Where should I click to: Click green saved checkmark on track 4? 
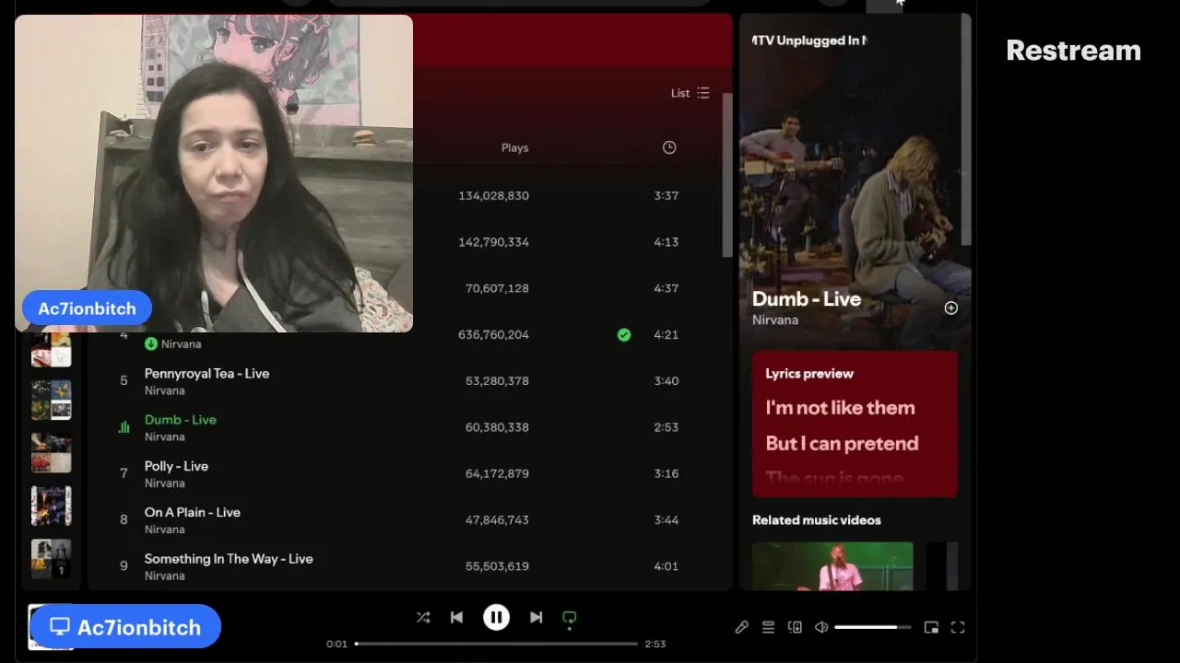point(624,335)
